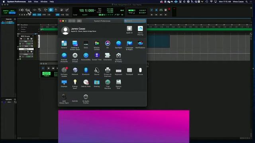The image size is (255, 143).
Task: Mute the Click 1 track
Action: pyautogui.click(x=31, y=52)
